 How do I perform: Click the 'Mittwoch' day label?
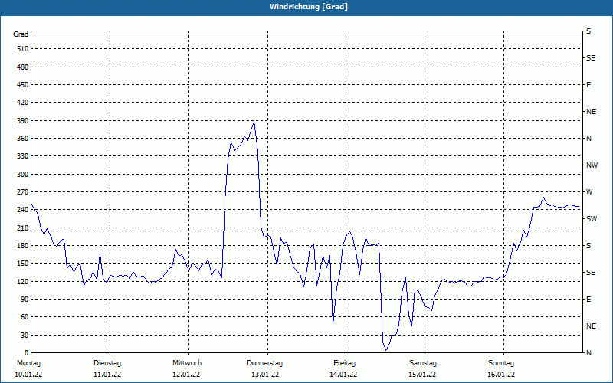click(x=187, y=363)
